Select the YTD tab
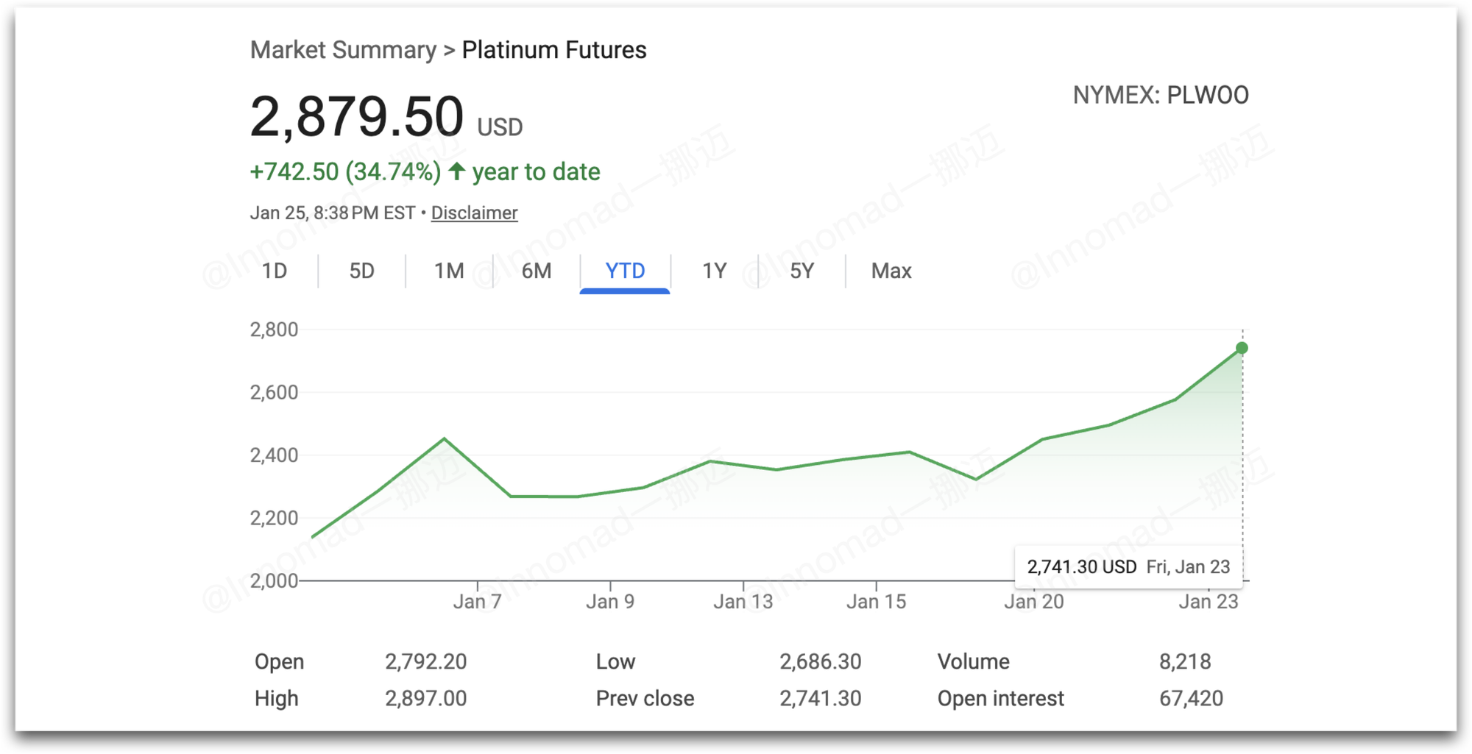The image size is (1472, 754). 625,271
